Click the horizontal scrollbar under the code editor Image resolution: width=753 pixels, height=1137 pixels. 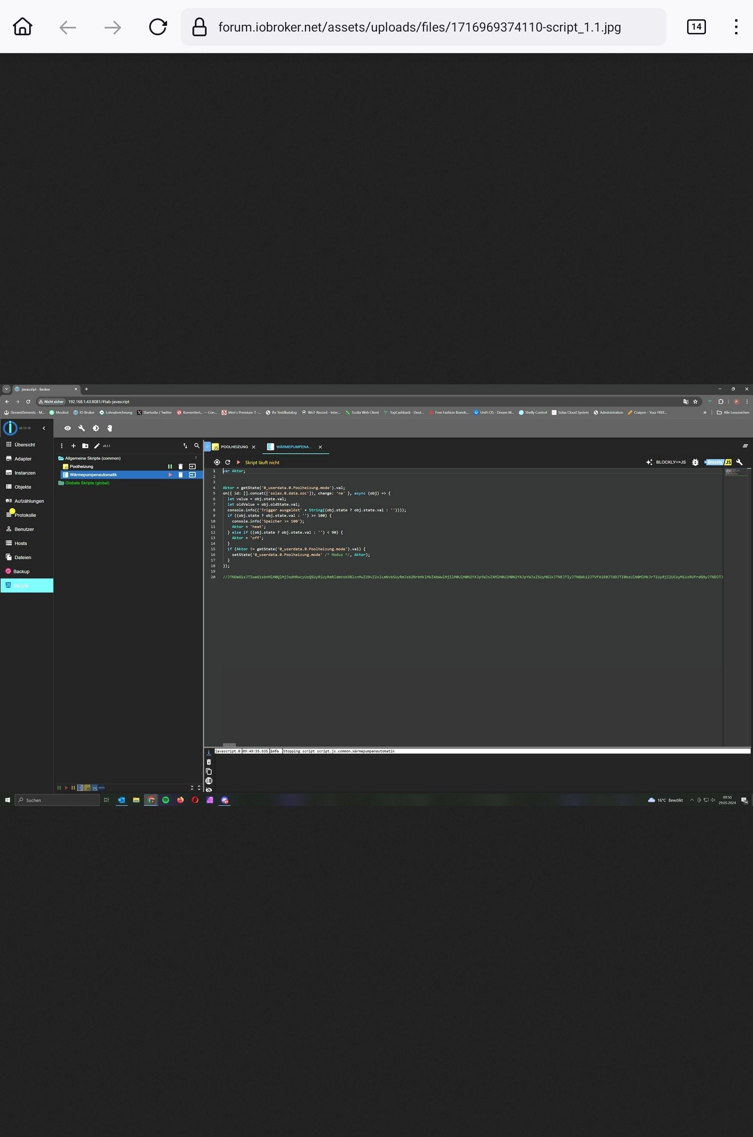(x=229, y=745)
